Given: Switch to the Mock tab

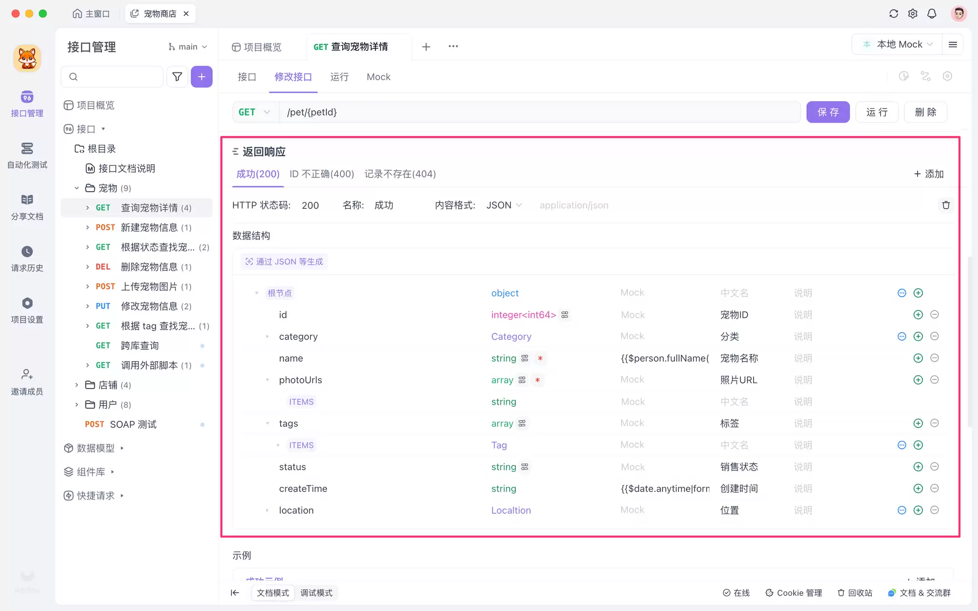Looking at the screenshot, I should click(x=378, y=77).
